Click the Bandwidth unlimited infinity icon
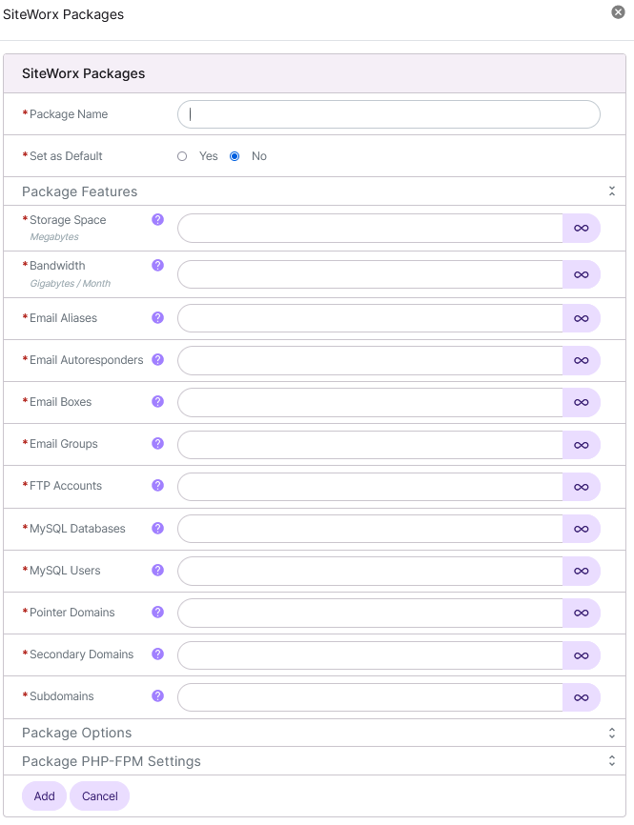634x825 pixels. (x=582, y=274)
